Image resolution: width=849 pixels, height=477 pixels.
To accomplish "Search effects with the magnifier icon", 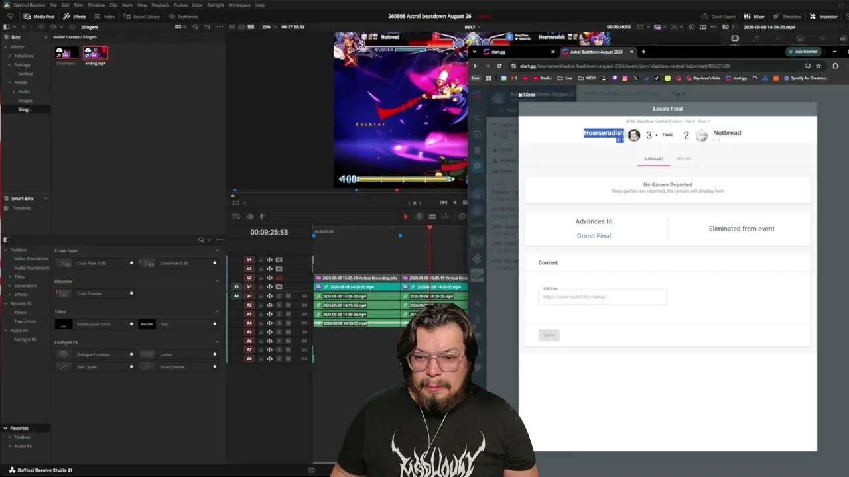I will (x=201, y=240).
